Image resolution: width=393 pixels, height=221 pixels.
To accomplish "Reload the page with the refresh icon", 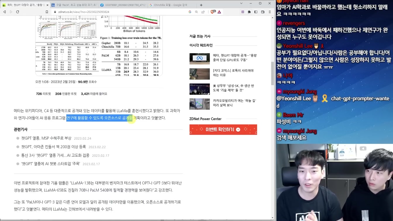I will 18,12.
